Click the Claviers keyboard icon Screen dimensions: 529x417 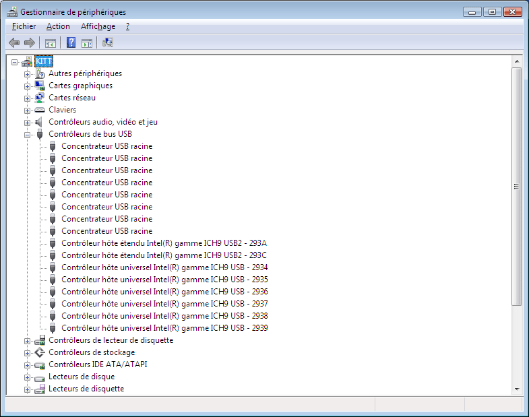coord(40,110)
